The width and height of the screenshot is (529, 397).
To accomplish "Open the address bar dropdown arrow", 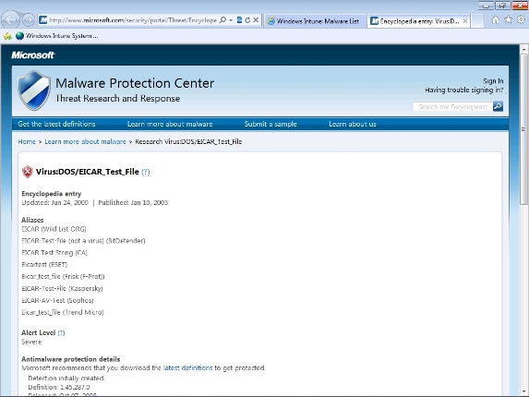I will pos(231,20).
